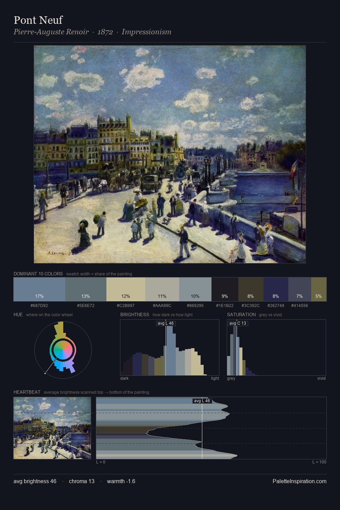
Task: Click the 'Pierre-Auguste Renoir' artist name
Action: point(51,32)
